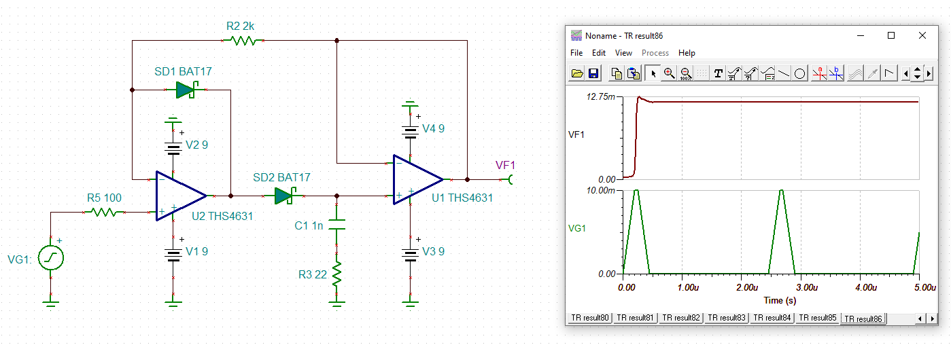The width and height of the screenshot is (951, 347).
Task: Select the C1 1n capacitor
Action: click(x=337, y=225)
